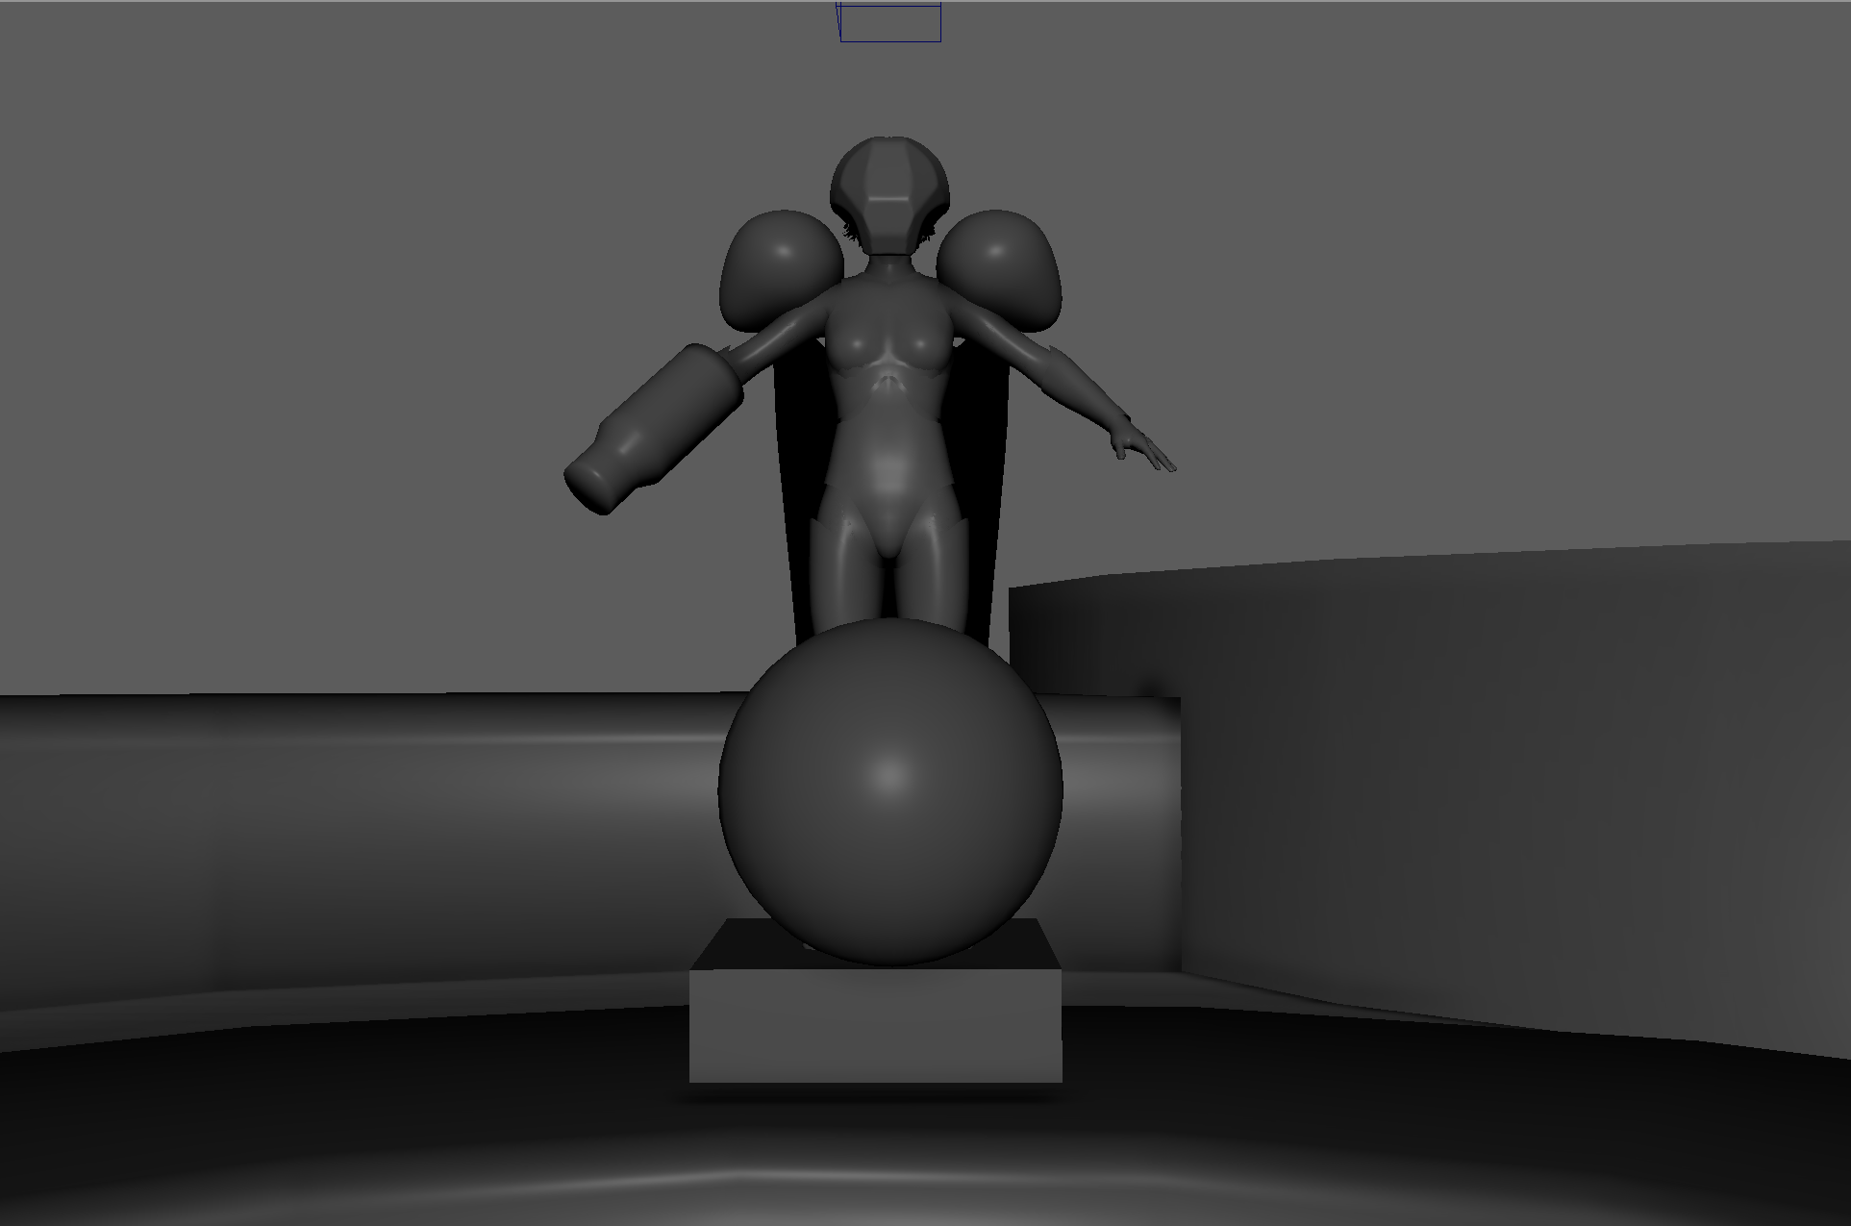Select the large sphere in front of the figure
Viewport: 1851px width, 1226px height.
[890, 791]
